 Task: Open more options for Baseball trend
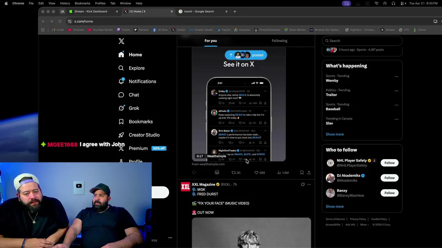point(396,105)
